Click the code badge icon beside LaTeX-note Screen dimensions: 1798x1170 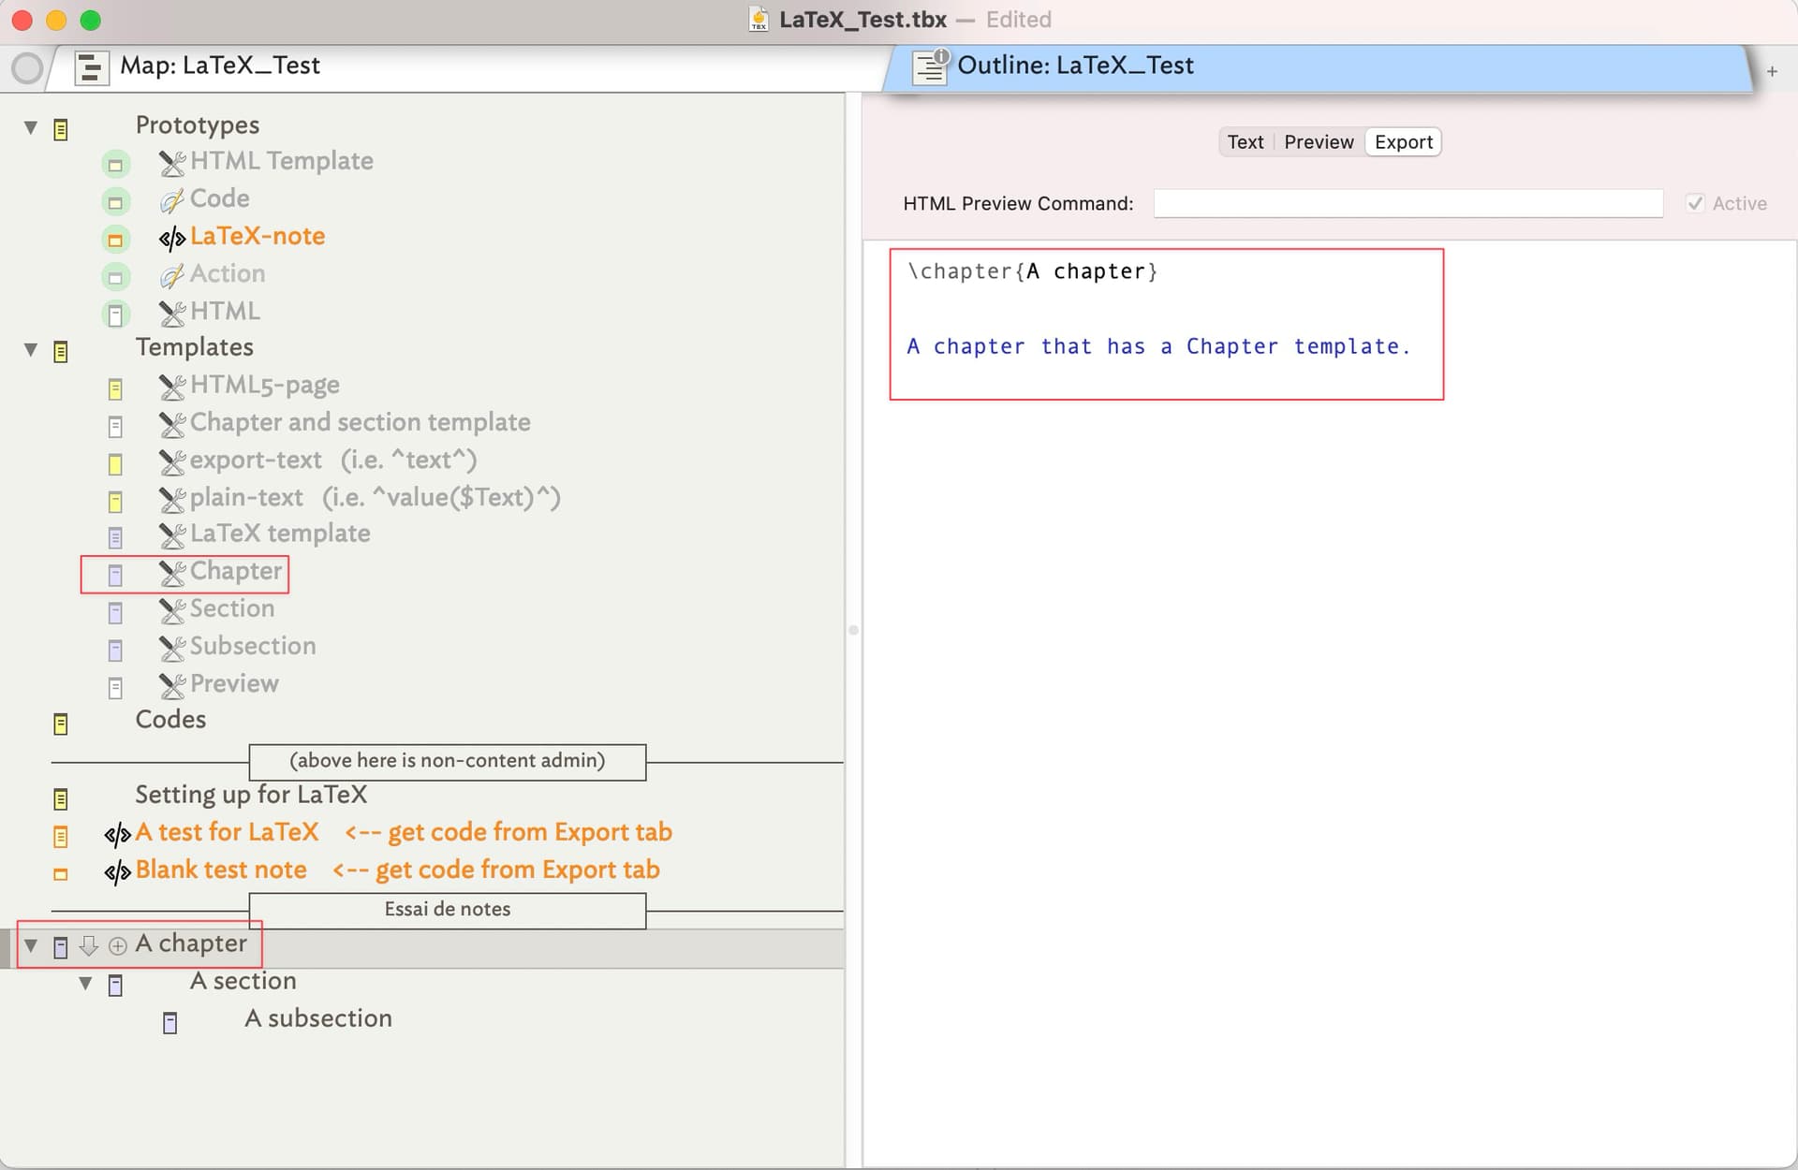[x=171, y=239]
